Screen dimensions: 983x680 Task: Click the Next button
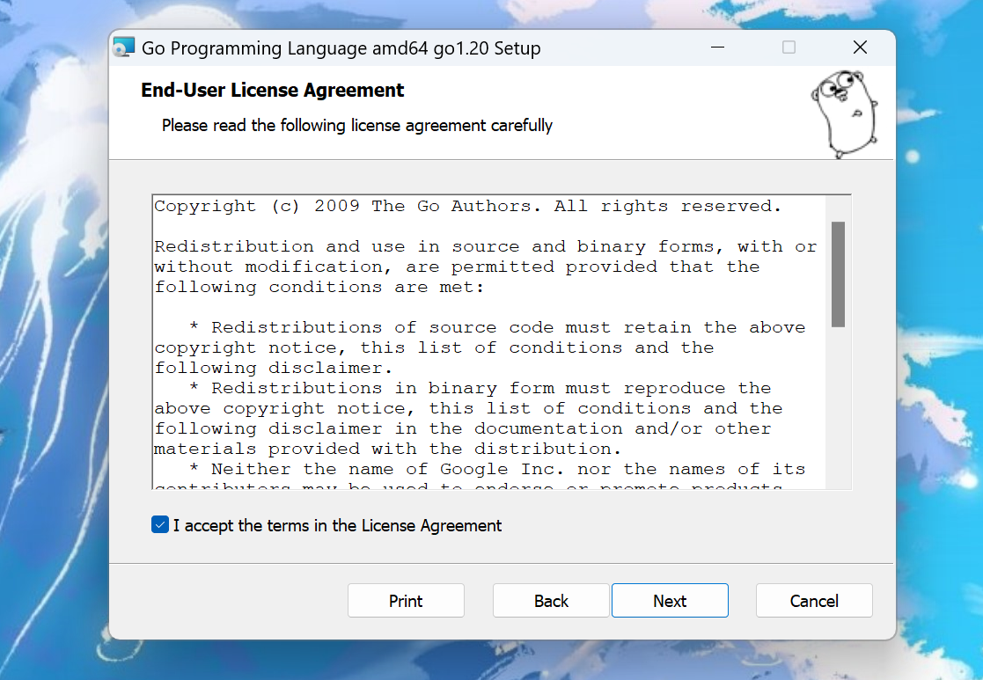click(670, 601)
